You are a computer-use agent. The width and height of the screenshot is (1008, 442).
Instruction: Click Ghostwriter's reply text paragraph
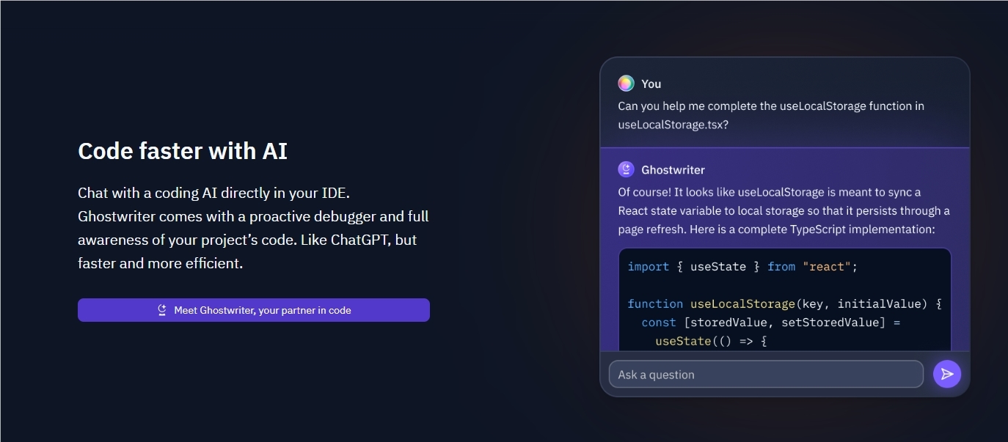(x=784, y=211)
